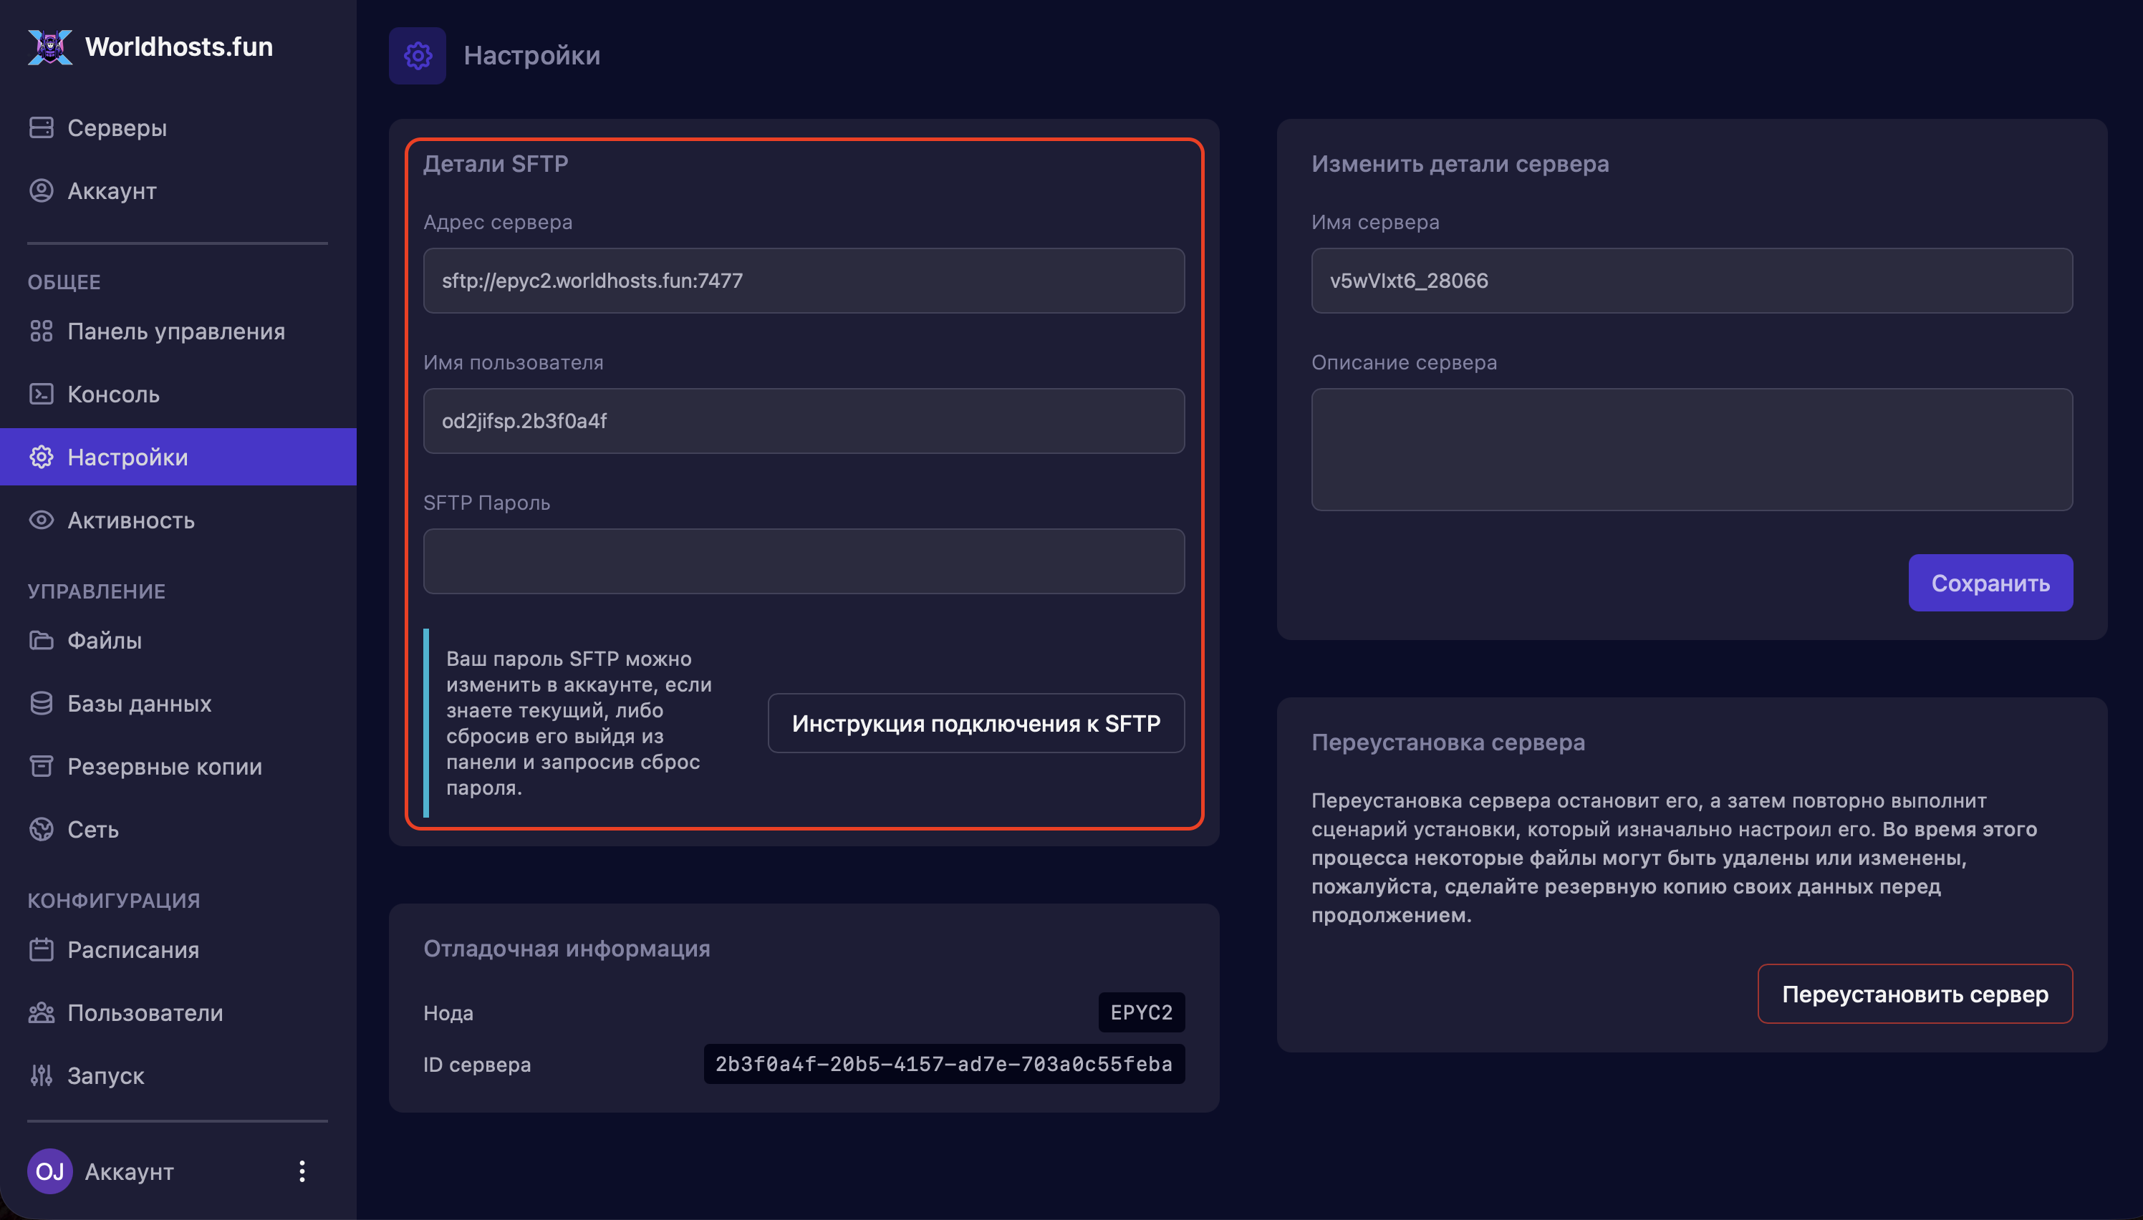Screen dimensions: 2143x1220
Task: Click the Worldhosts.fun logo icon
Action: point(49,47)
